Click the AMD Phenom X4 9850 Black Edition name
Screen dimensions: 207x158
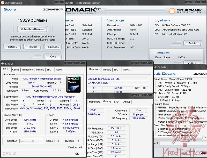(42, 78)
